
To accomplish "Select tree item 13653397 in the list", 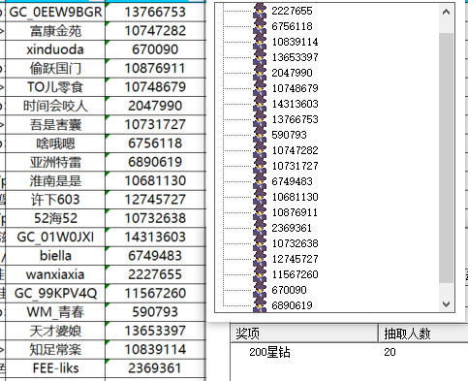I will pos(295,57).
